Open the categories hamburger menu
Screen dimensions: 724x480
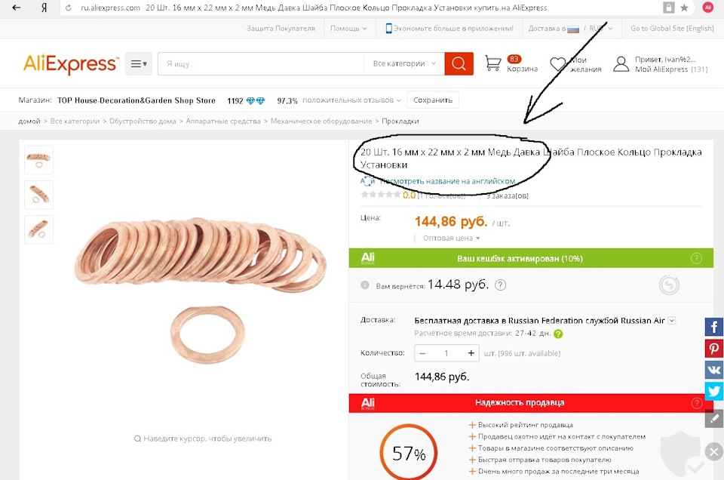tap(139, 63)
